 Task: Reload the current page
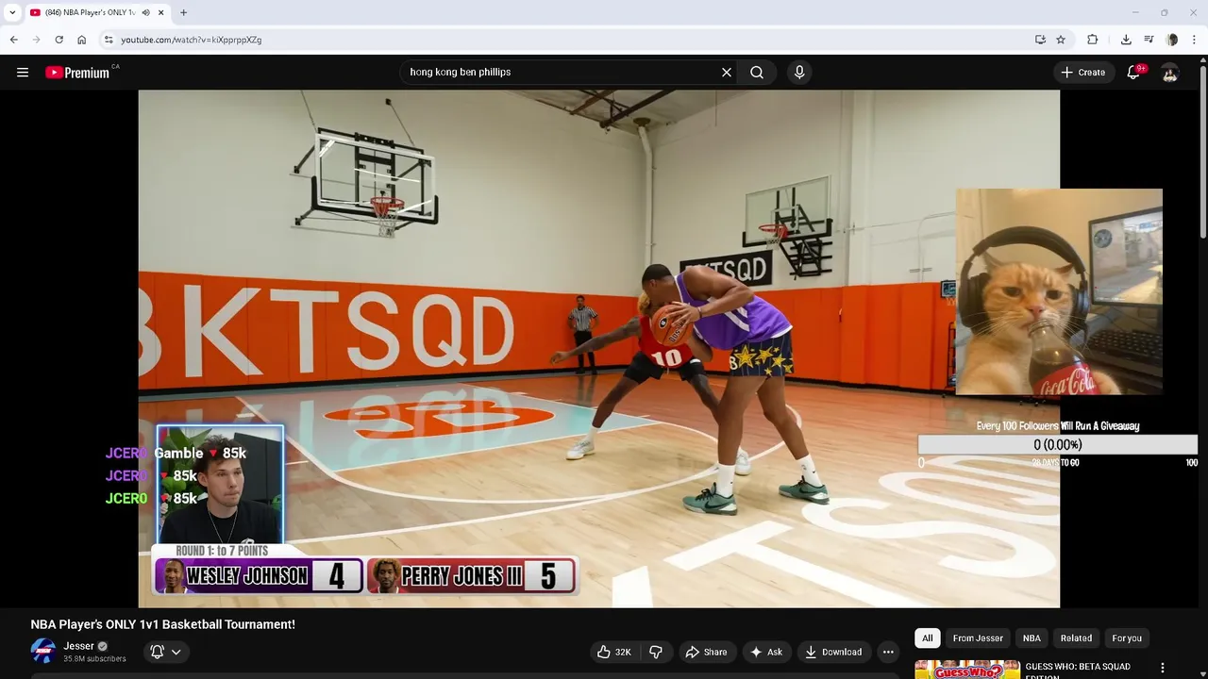[59, 40]
